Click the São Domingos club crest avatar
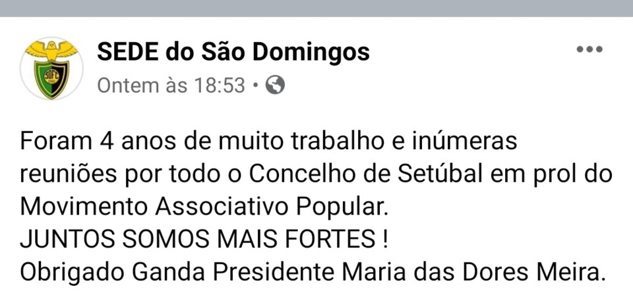The image size is (633, 291). click(x=51, y=69)
